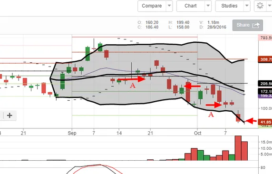The height and width of the screenshot is (174, 272).
Task: Click the tallest red volume bar
Action: pyautogui.click(x=238, y=148)
